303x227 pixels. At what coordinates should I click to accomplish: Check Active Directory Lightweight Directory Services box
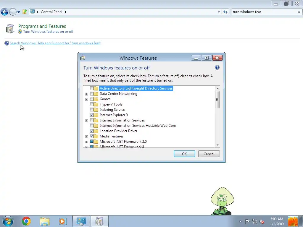[x=92, y=88]
